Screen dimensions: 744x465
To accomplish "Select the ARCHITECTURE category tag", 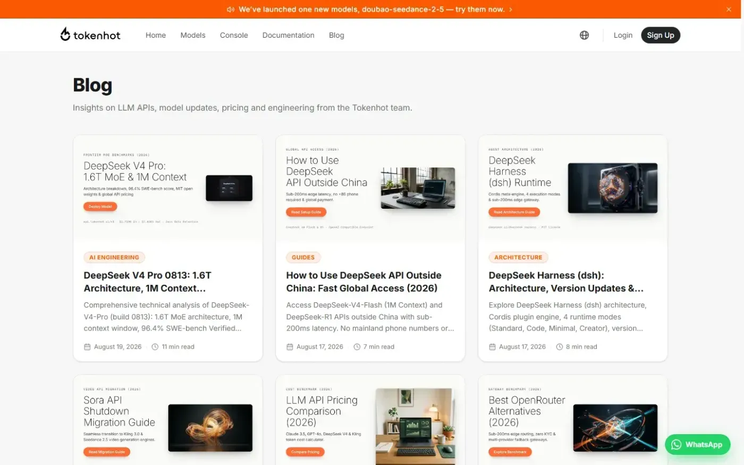I will (518, 257).
